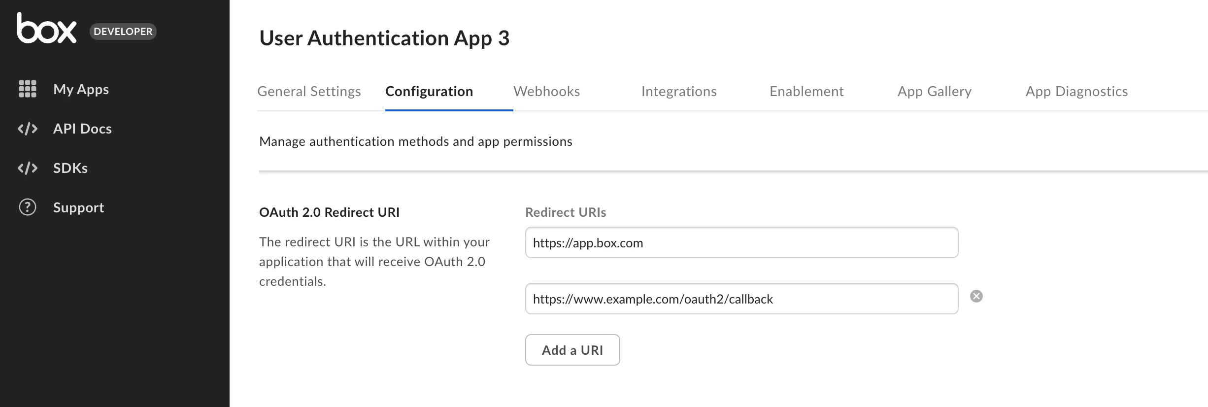Switch to the Integrations tab
Image resolution: width=1208 pixels, height=407 pixels.
tap(679, 91)
